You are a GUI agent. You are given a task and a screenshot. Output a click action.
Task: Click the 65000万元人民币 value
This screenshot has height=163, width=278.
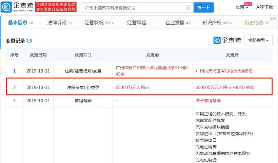pos(132,87)
